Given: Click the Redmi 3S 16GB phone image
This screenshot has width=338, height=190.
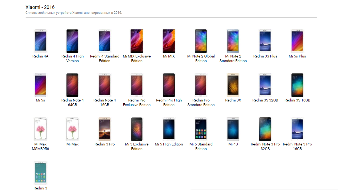Looking at the screenshot, I should (x=297, y=85).
